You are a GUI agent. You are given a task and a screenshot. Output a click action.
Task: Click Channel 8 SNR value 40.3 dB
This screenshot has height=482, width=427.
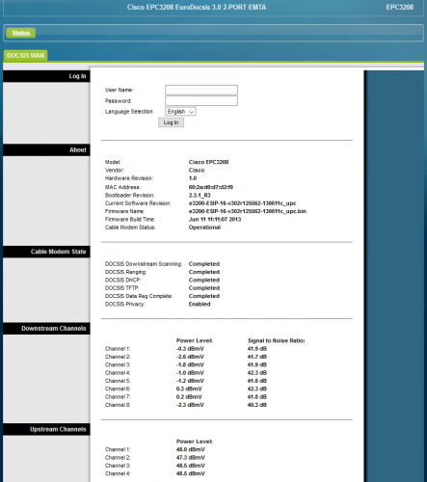tap(257, 405)
